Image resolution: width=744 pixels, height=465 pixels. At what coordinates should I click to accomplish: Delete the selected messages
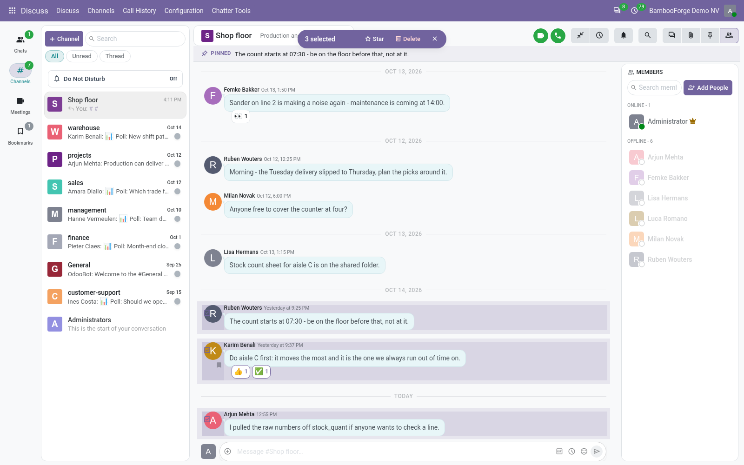(408, 39)
